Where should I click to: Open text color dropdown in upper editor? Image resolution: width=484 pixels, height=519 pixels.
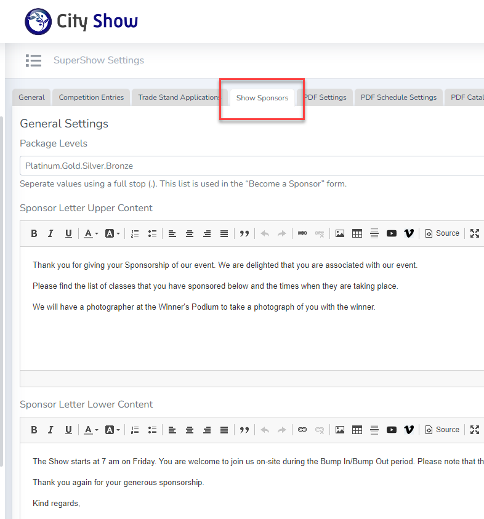(x=91, y=233)
